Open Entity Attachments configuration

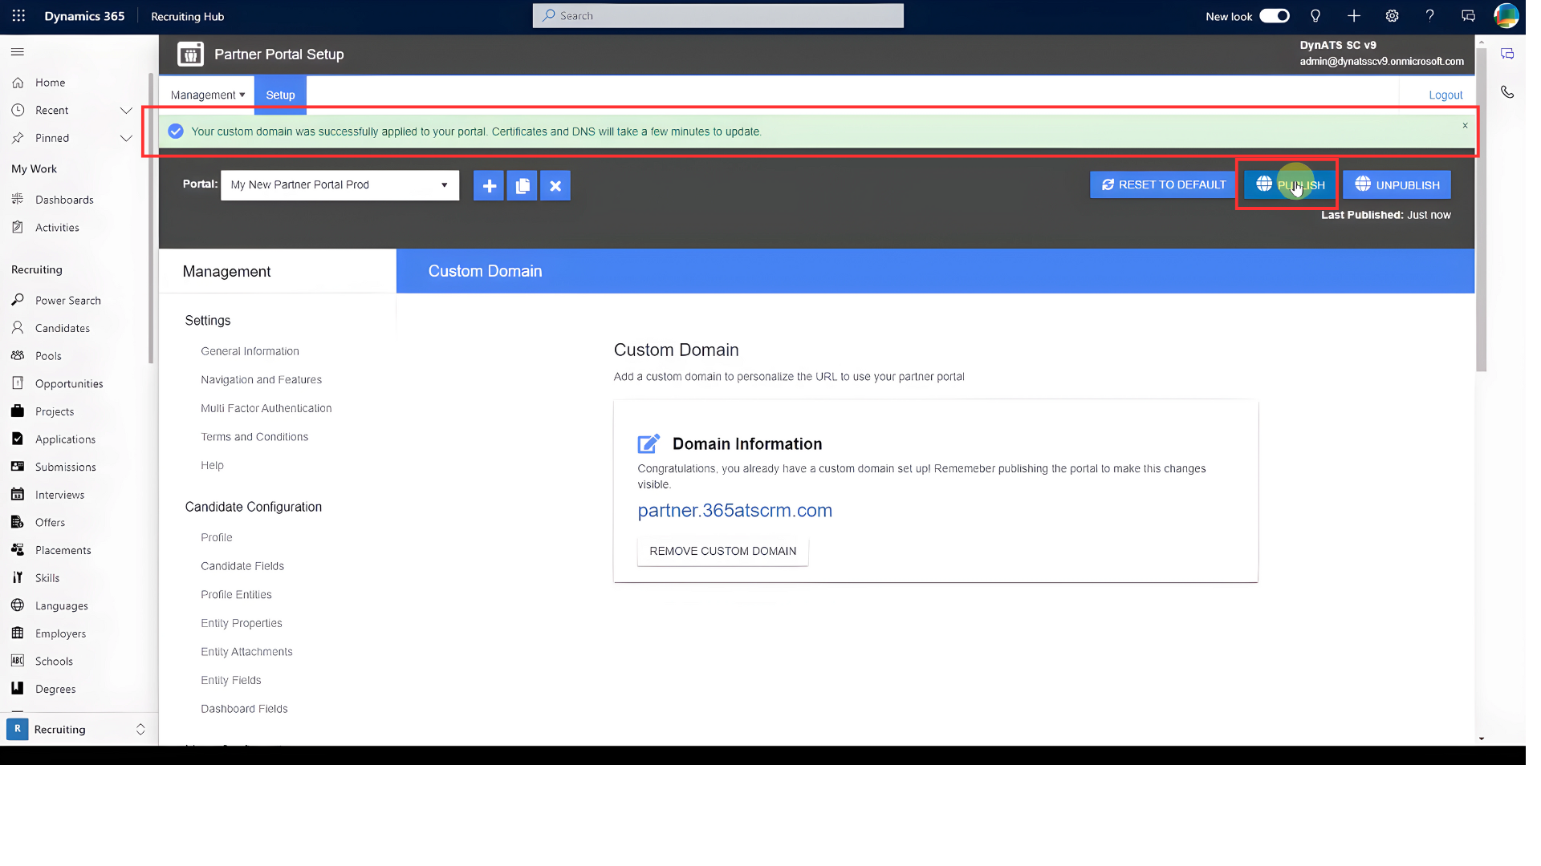(246, 652)
